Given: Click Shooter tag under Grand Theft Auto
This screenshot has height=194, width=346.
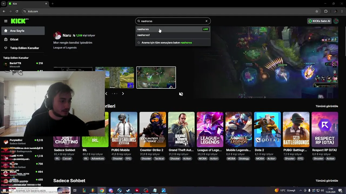Looking at the screenshot, I should pos(175,159).
